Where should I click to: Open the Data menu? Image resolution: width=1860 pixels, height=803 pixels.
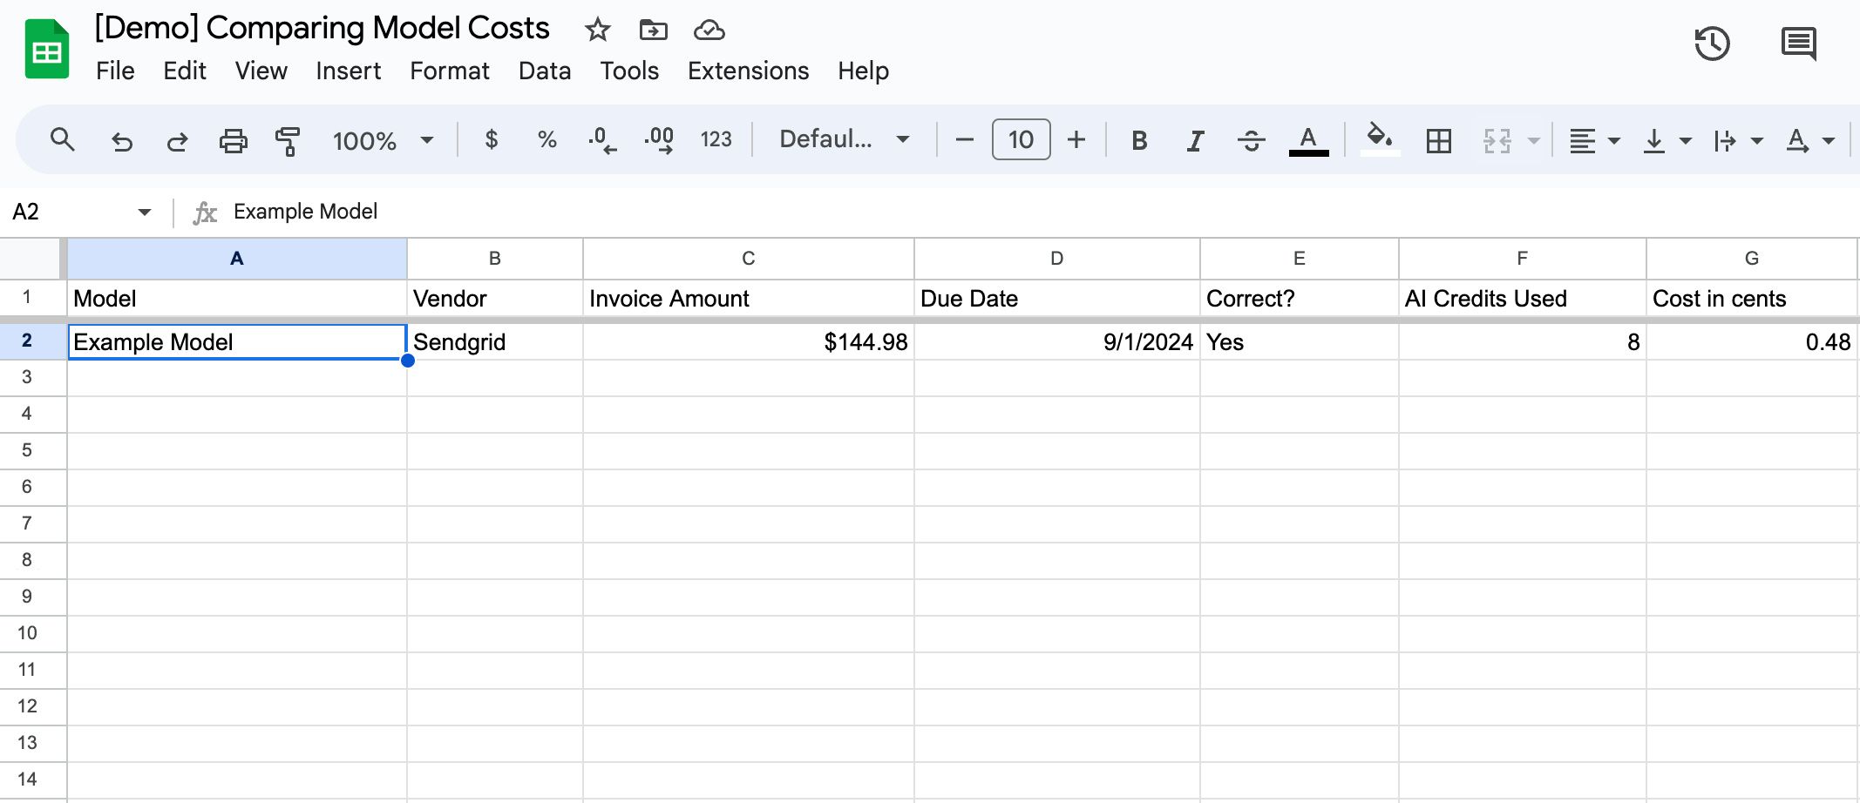point(545,71)
